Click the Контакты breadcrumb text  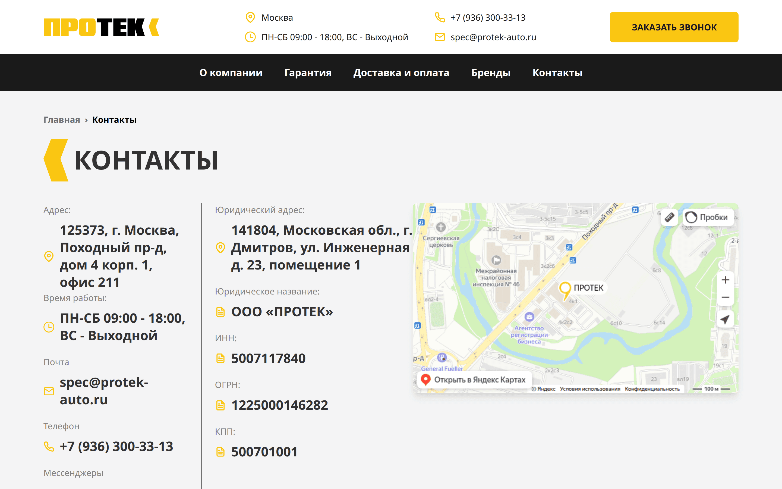tap(114, 120)
